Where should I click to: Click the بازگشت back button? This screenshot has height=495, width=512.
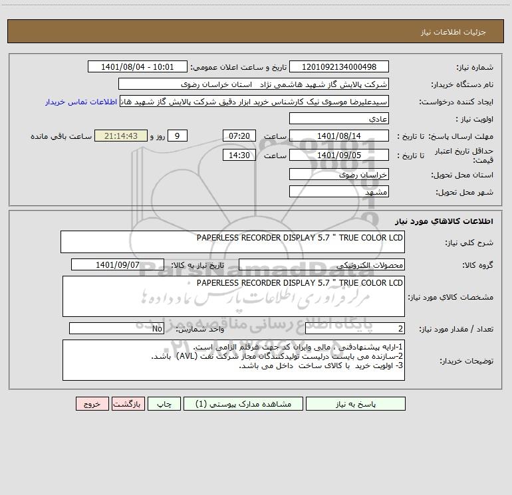click(x=128, y=403)
